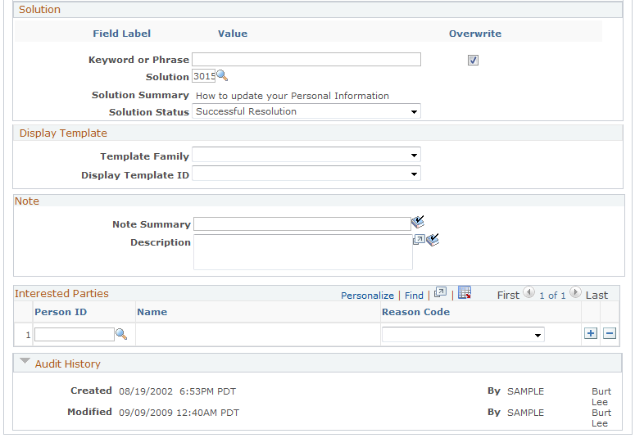Click the Find link in Interested Parties
Image resolution: width=635 pixels, height=438 pixels.
click(x=414, y=296)
